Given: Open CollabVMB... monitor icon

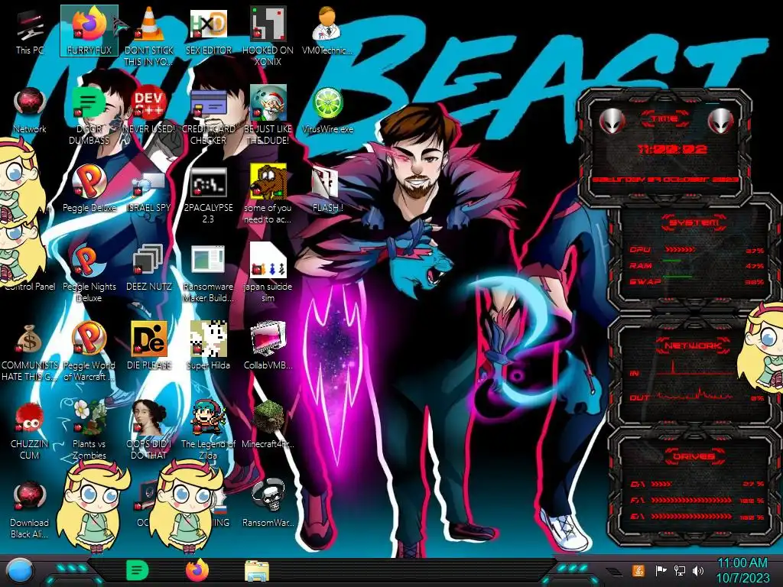Looking at the screenshot, I should 268,345.
